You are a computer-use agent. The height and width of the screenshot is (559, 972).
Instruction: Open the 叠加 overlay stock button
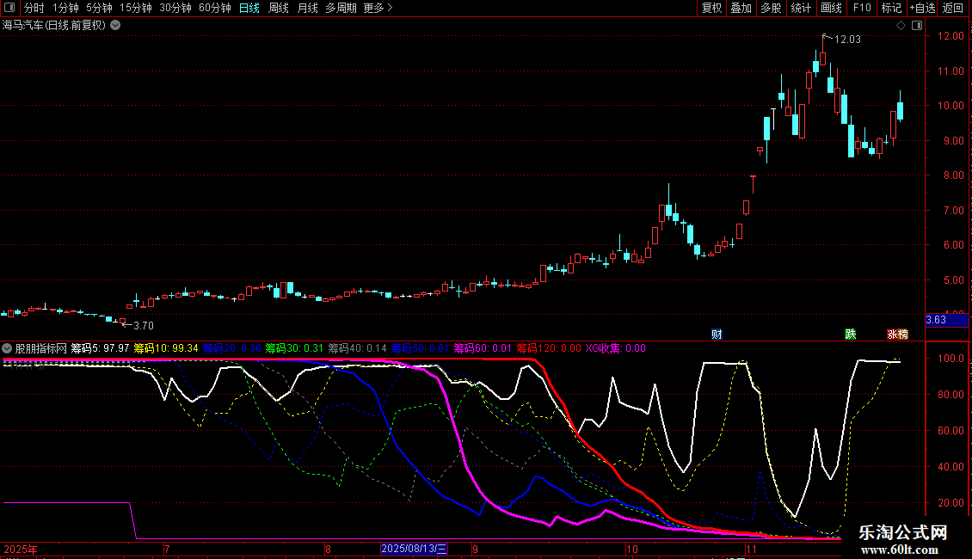pyautogui.click(x=741, y=9)
